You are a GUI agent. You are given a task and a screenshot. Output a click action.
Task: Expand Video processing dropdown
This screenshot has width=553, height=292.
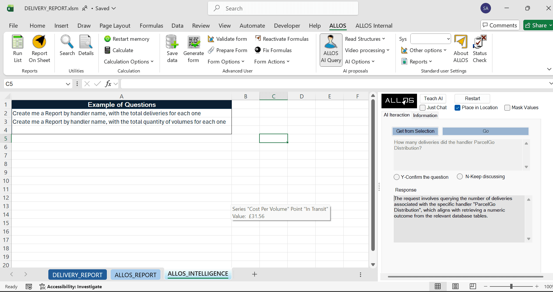click(x=367, y=50)
